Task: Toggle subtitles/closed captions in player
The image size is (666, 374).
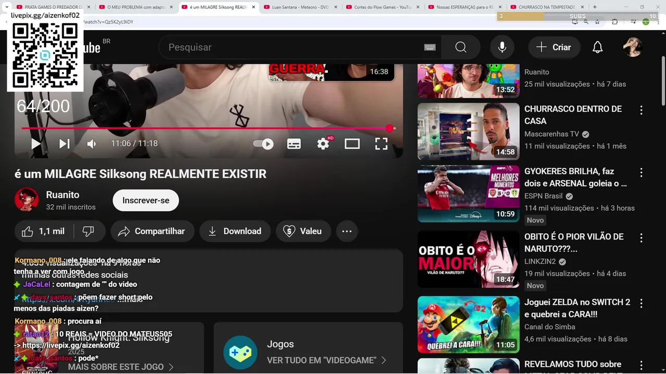Action: 294,144
